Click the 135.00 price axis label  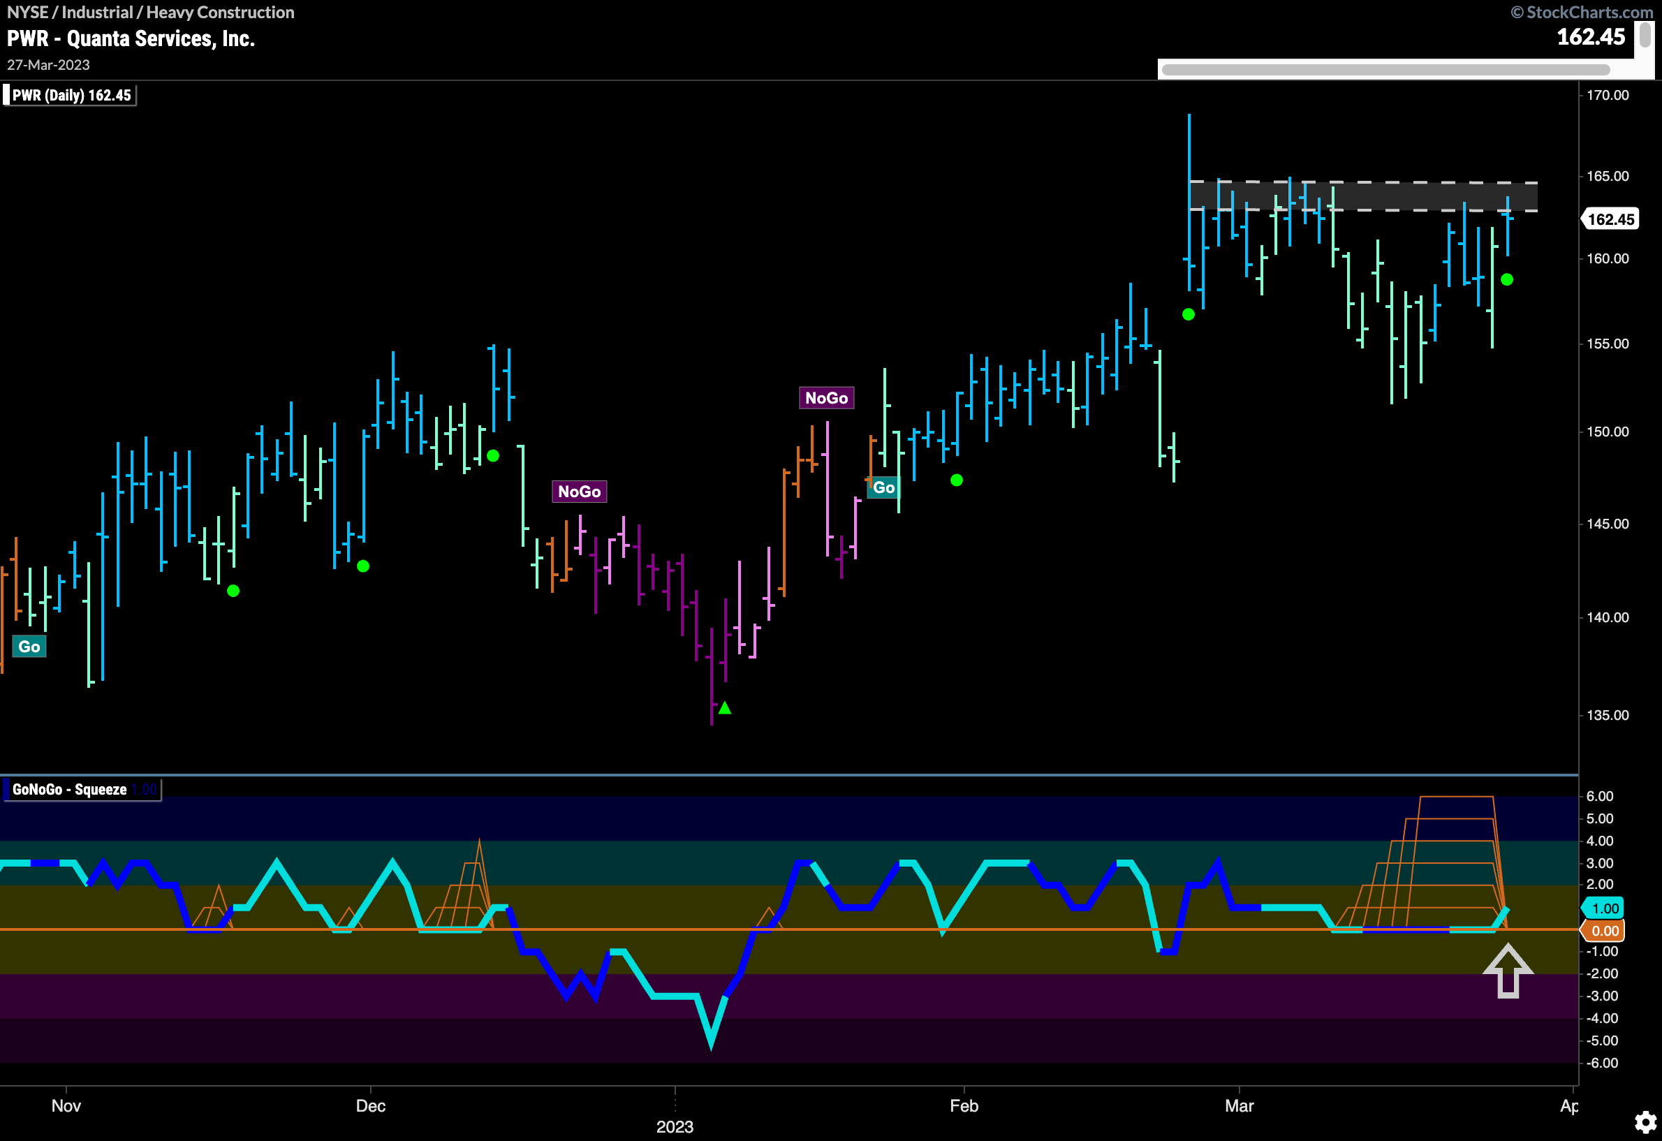click(x=1608, y=715)
